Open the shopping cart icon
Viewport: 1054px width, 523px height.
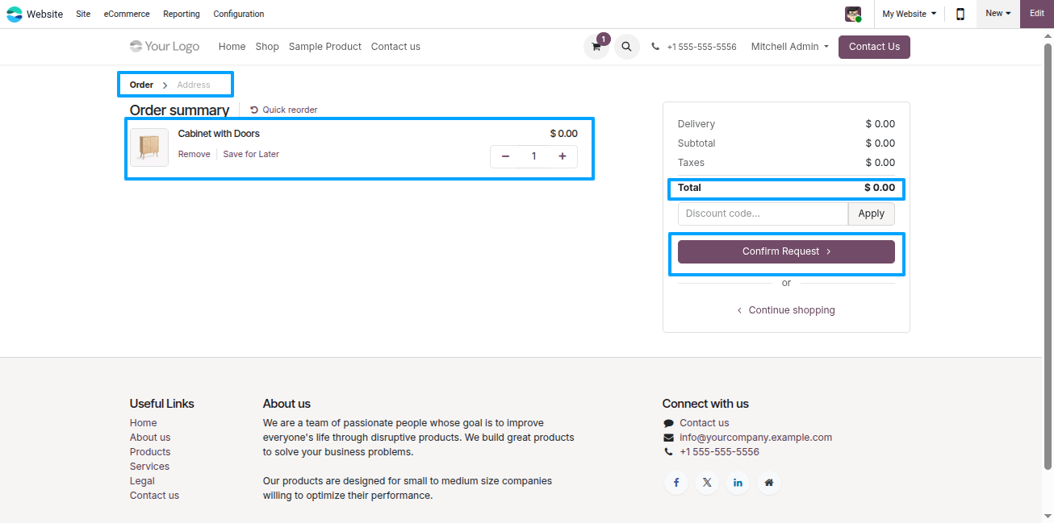tap(596, 47)
